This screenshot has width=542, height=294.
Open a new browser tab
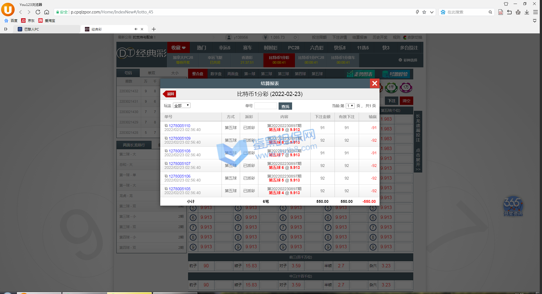(153, 29)
